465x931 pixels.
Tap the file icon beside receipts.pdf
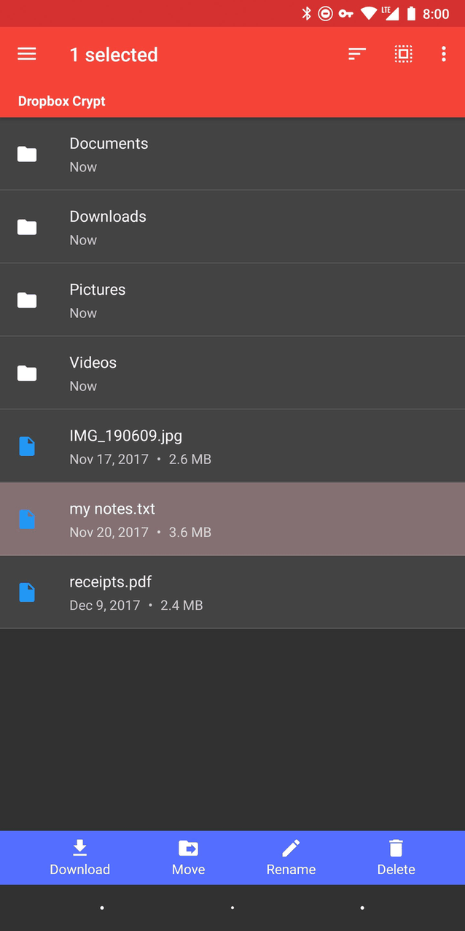(27, 592)
